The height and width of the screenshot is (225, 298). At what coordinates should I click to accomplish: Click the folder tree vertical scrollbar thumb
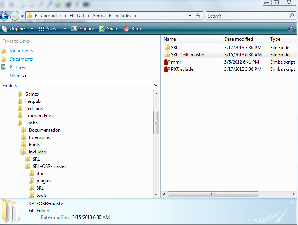[156, 122]
